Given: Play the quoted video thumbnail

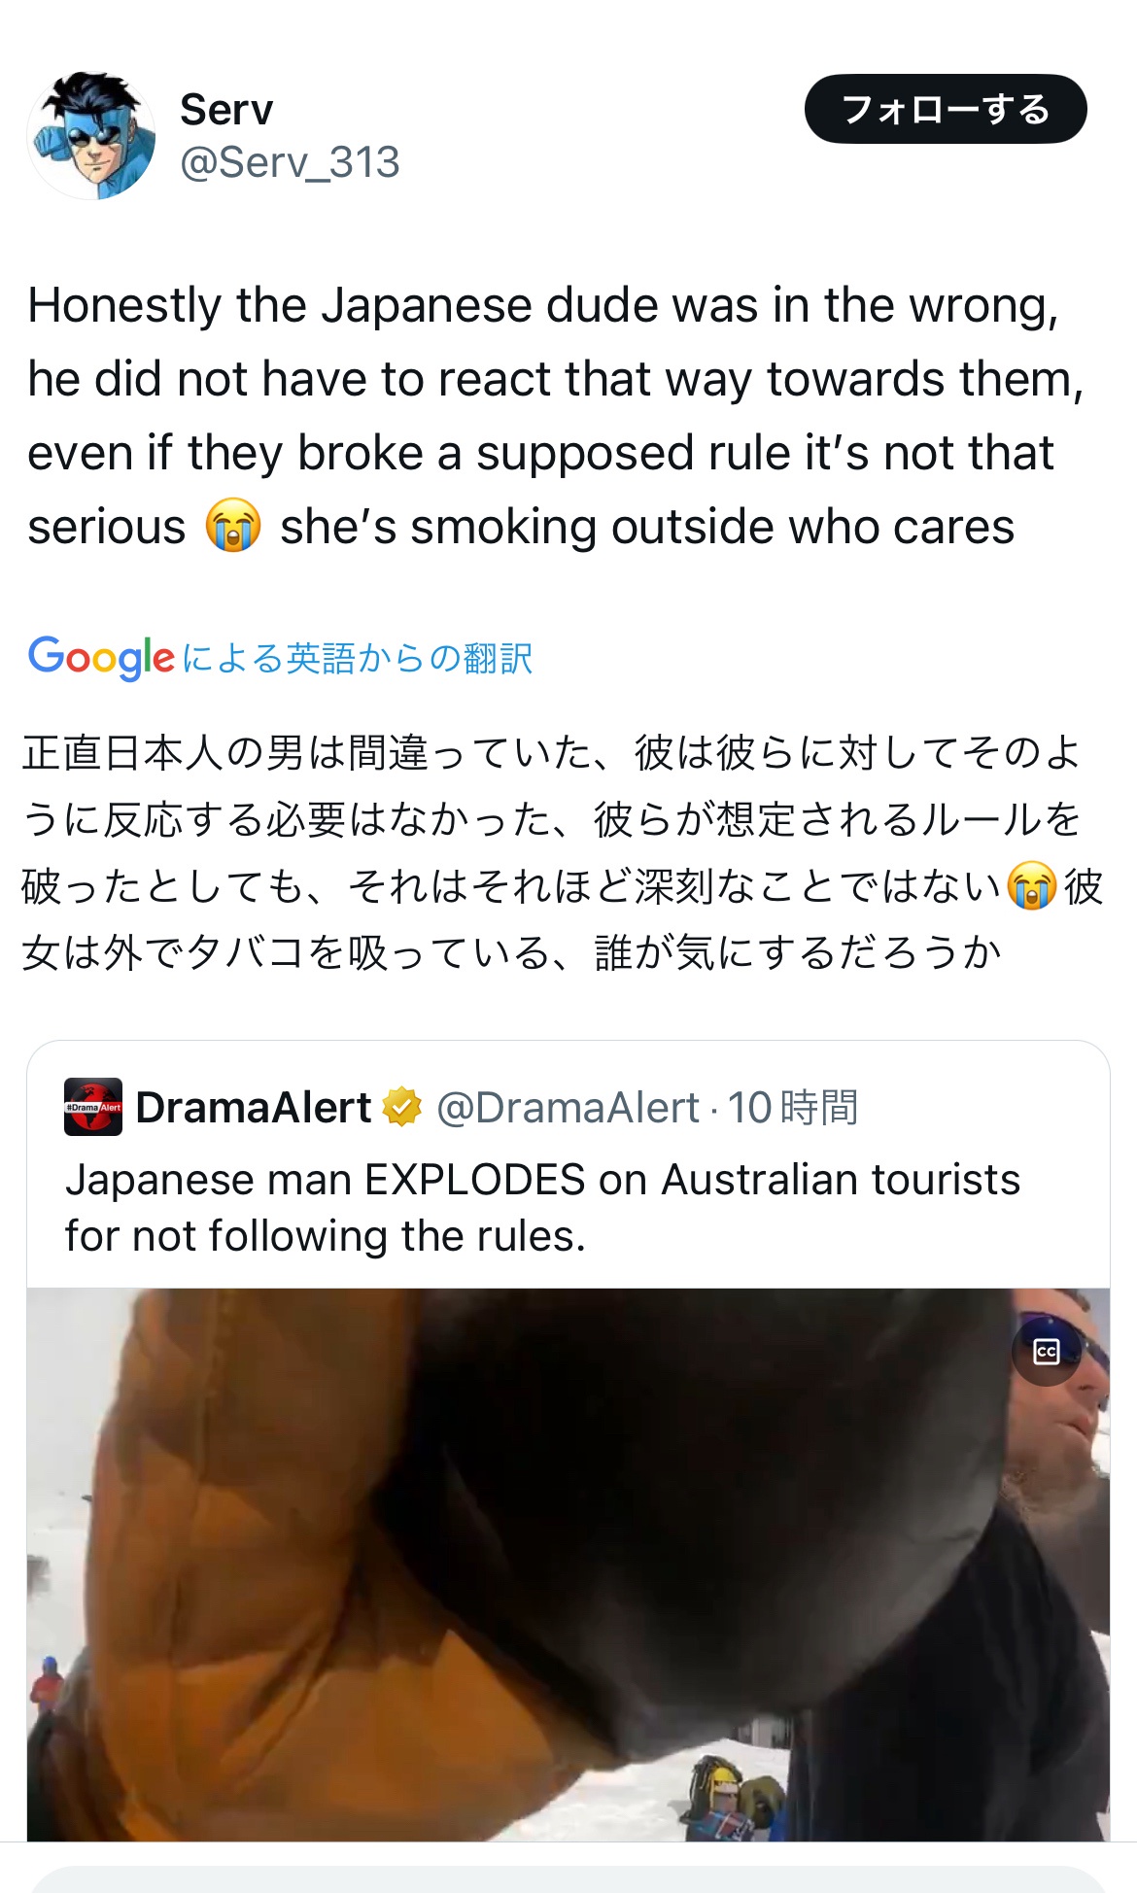Looking at the screenshot, I should (568, 1565).
